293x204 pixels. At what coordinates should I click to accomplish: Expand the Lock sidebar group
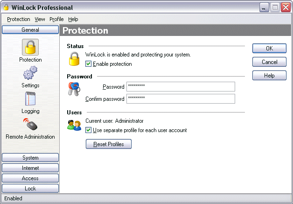click(x=30, y=189)
